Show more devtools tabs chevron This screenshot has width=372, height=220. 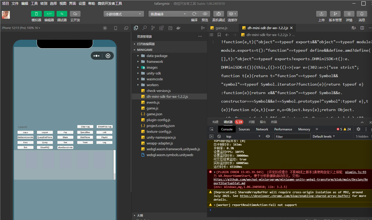pyautogui.click(x=317, y=129)
